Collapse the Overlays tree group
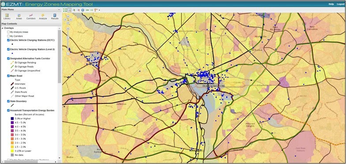Image resolution: width=346 pixels, height=164 pixels. [3, 28]
